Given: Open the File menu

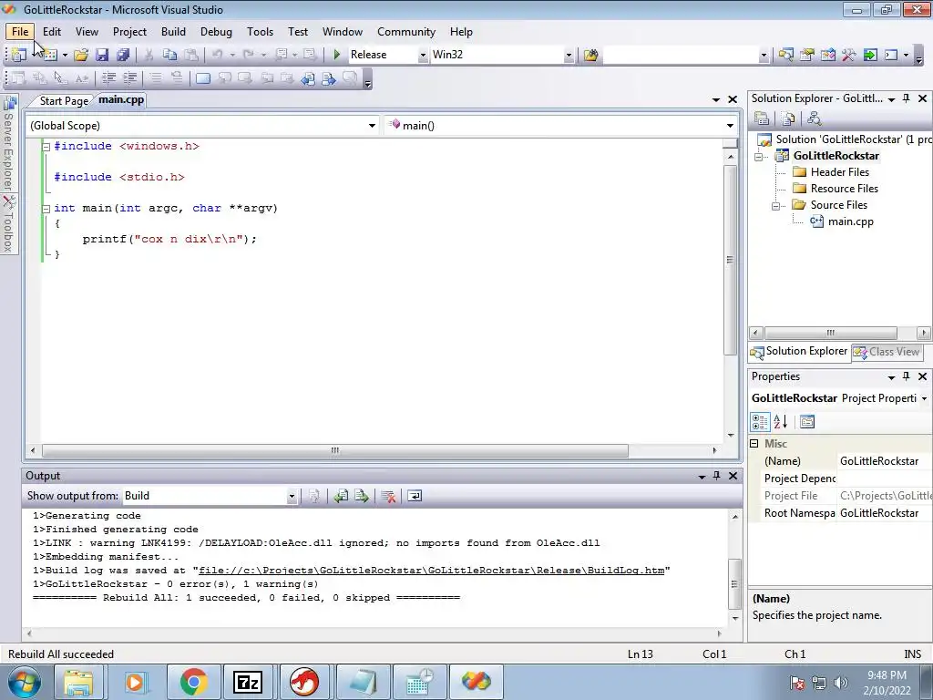Looking at the screenshot, I should click(x=20, y=32).
